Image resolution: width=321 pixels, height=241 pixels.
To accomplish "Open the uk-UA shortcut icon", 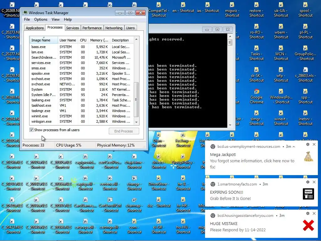I will coord(281,9).
